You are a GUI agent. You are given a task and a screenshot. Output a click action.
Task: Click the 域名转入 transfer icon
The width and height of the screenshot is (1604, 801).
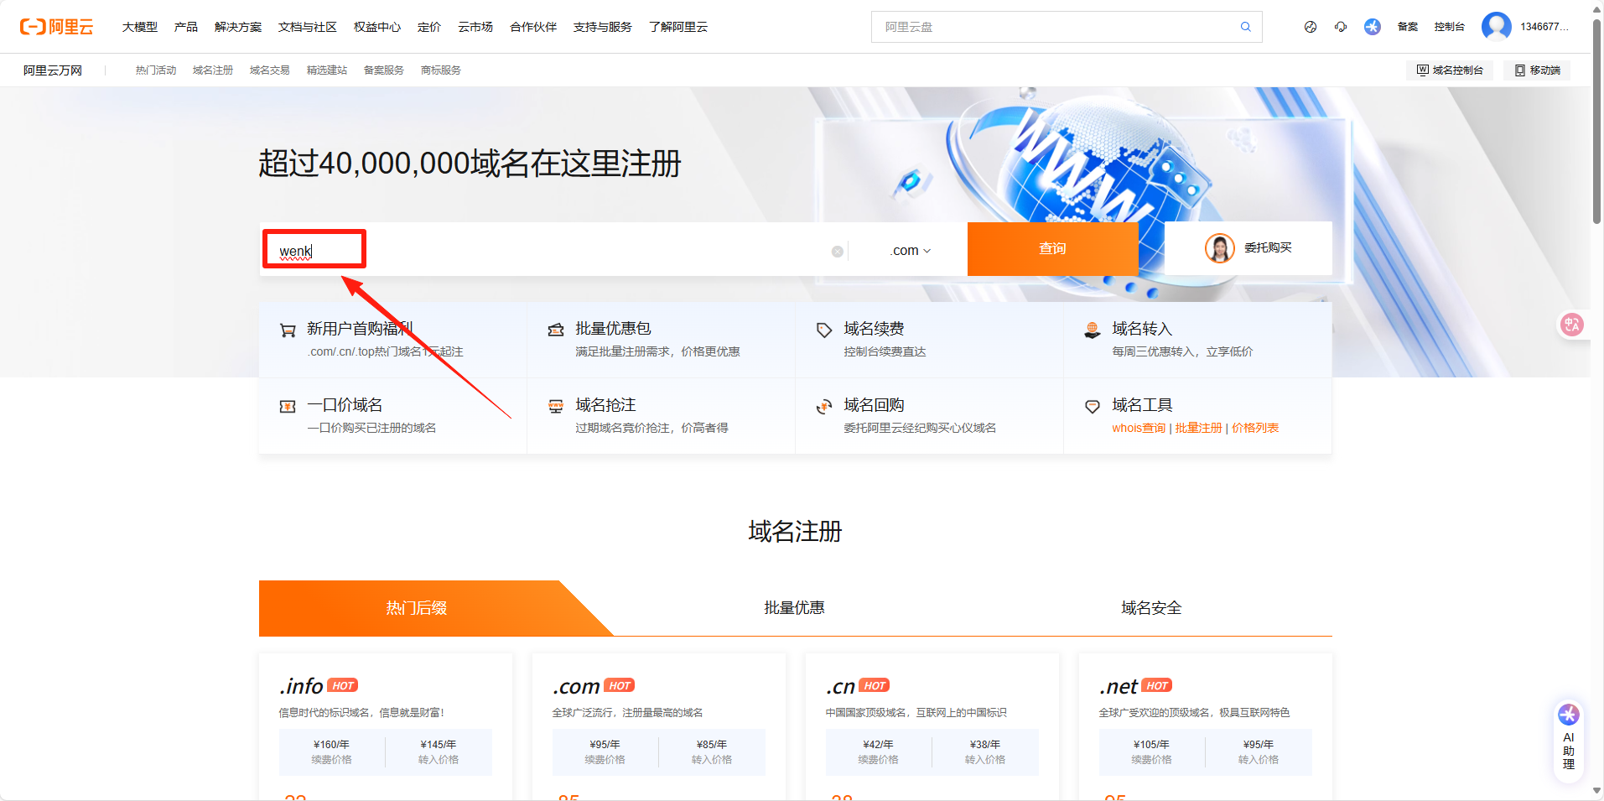1093,330
